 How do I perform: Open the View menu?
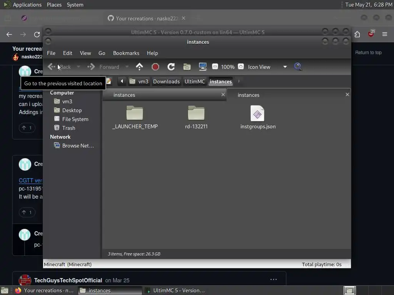[x=85, y=53]
